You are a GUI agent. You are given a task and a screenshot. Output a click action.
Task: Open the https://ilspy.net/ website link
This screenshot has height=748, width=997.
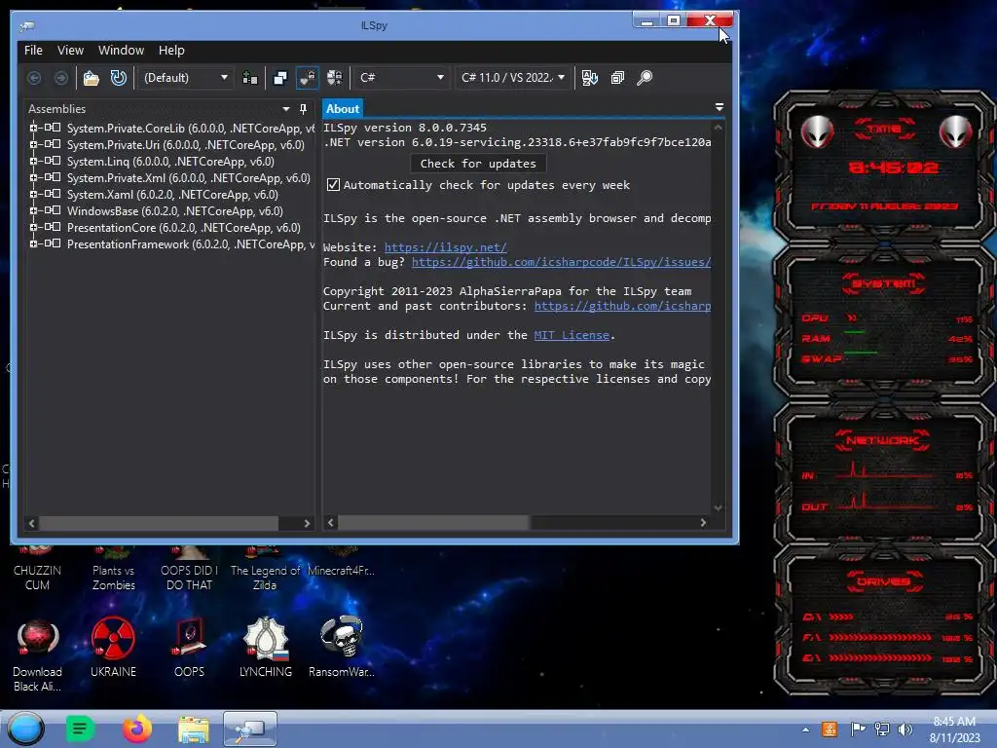click(x=446, y=247)
